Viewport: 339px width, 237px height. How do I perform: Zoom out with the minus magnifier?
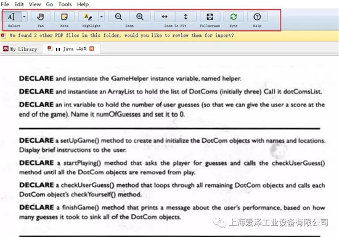click(x=118, y=17)
